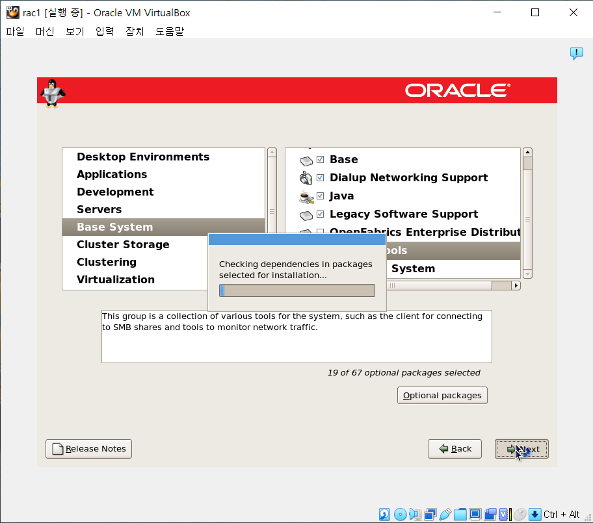Click the Base package group icon

coord(306,161)
